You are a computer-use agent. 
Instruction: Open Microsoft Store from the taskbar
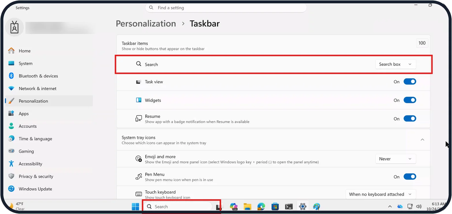point(275,207)
